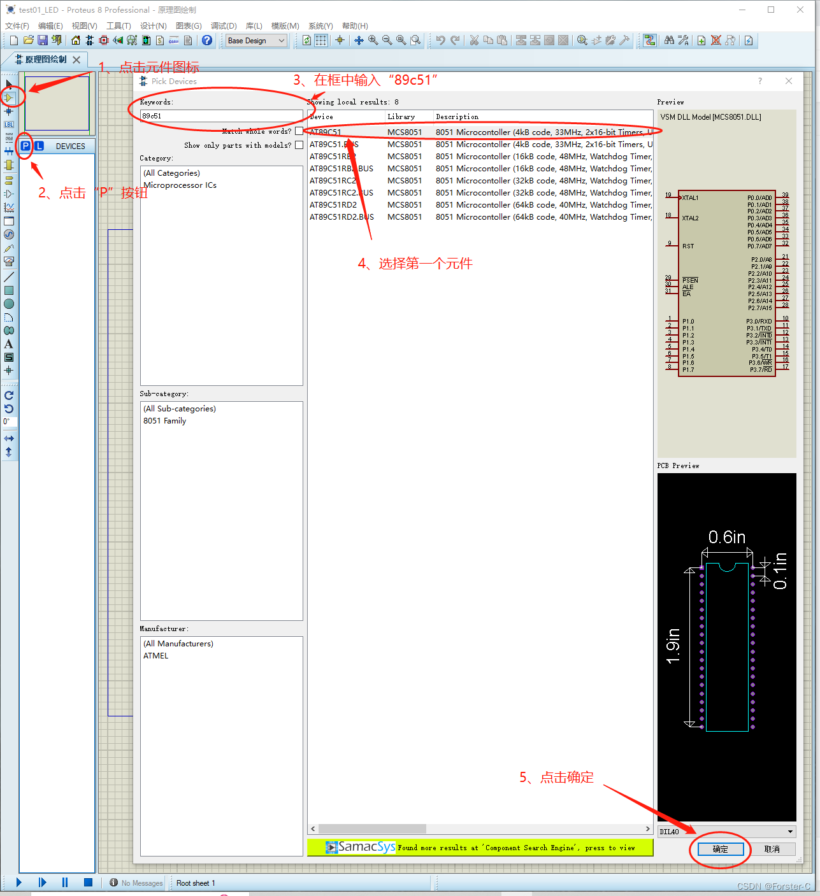Image resolution: width=820 pixels, height=896 pixels.
Task: Click Rotate clockwise icon
Action: click(9, 395)
